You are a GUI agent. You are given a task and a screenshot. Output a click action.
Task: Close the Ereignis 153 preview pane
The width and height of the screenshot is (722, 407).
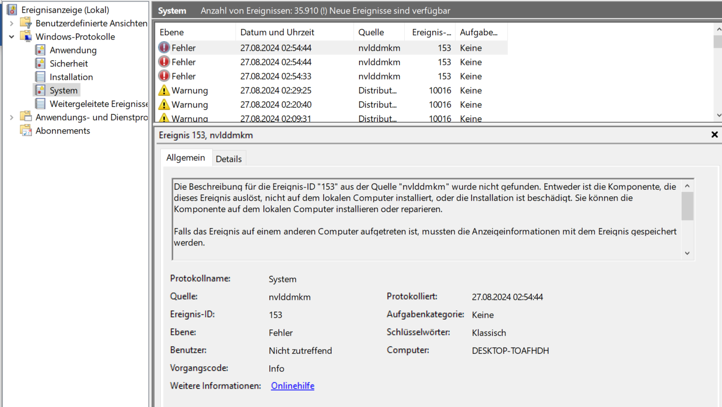pyautogui.click(x=715, y=135)
